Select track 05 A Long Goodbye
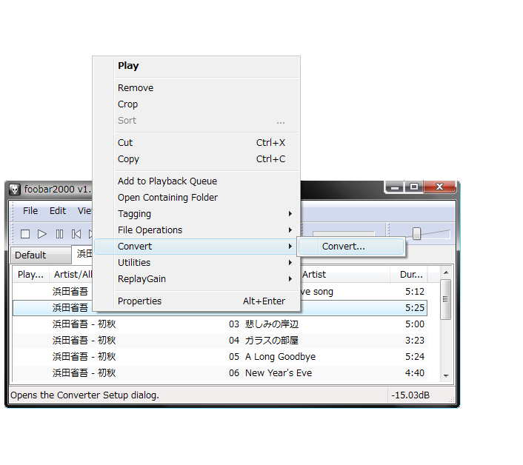The height and width of the screenshot is (465, 523). 219,357
